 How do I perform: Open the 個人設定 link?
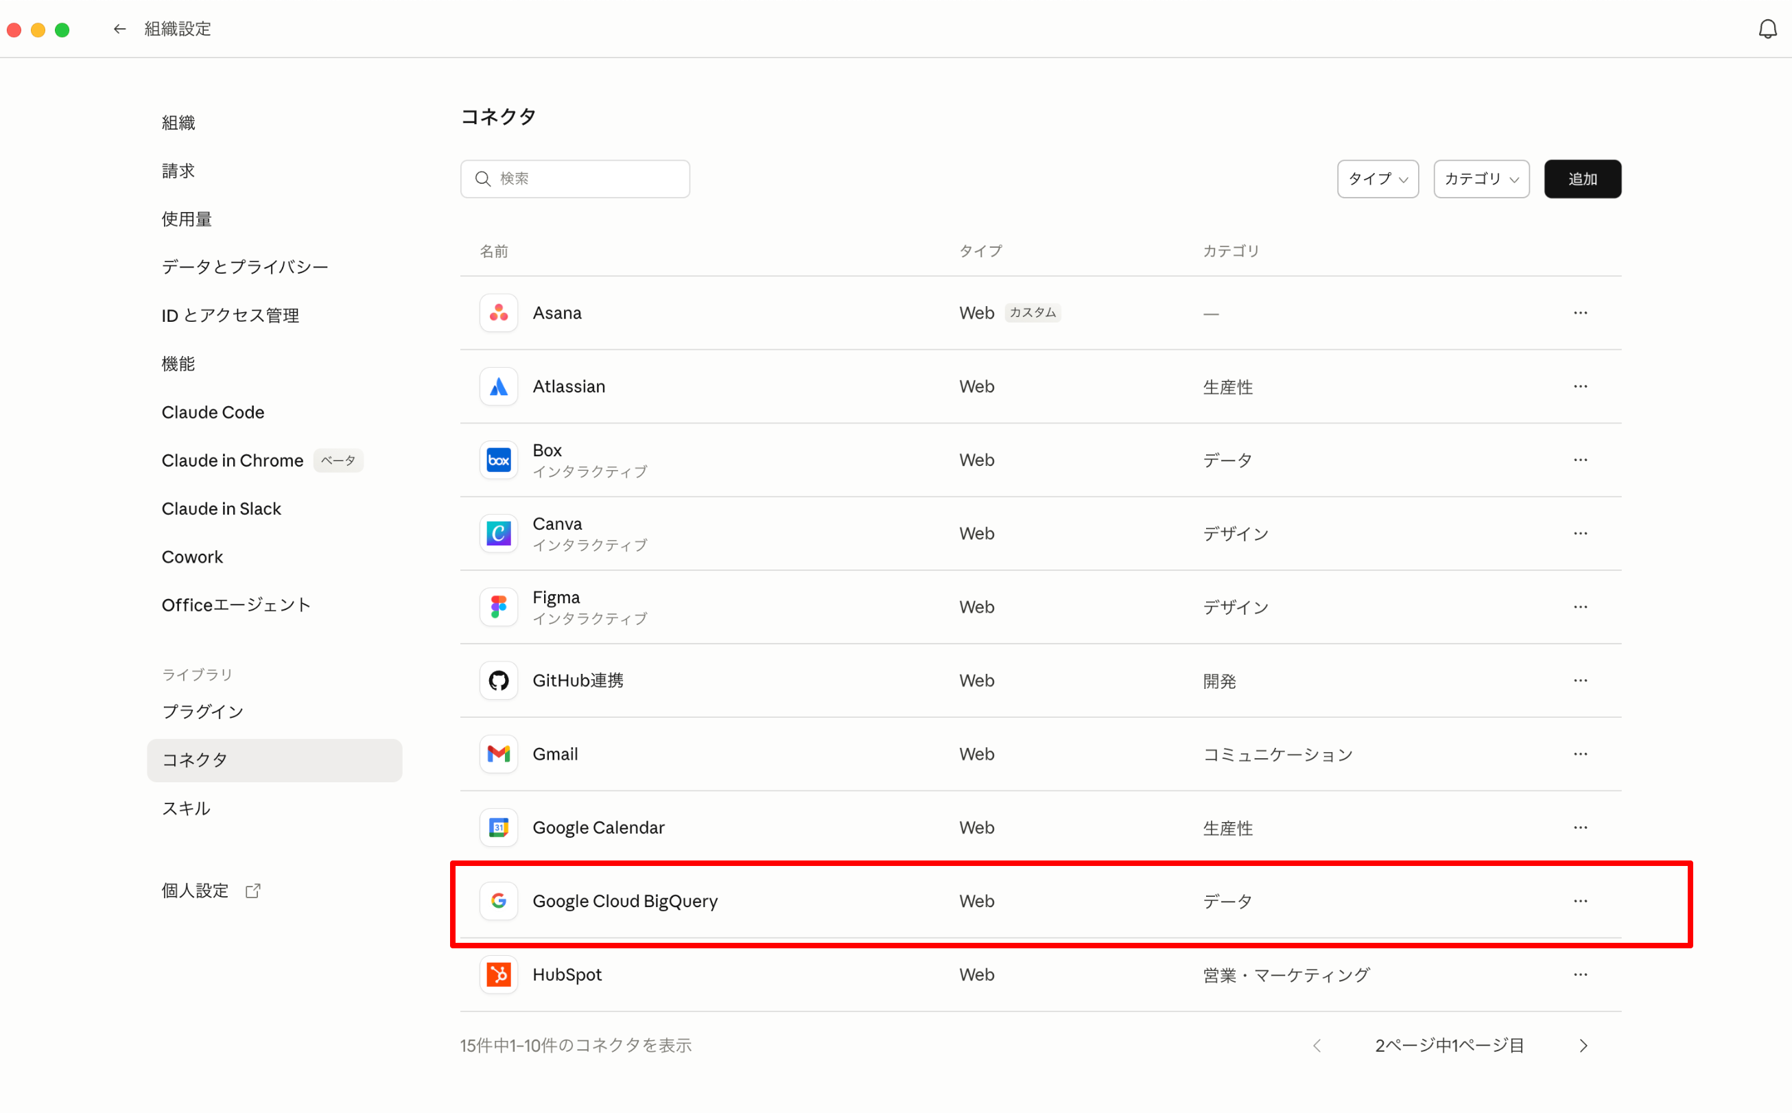[195, 891]
